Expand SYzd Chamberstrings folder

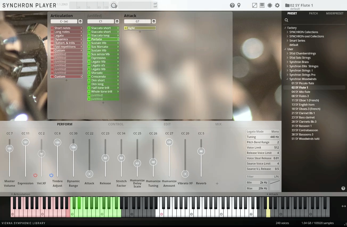click(288, 53)
